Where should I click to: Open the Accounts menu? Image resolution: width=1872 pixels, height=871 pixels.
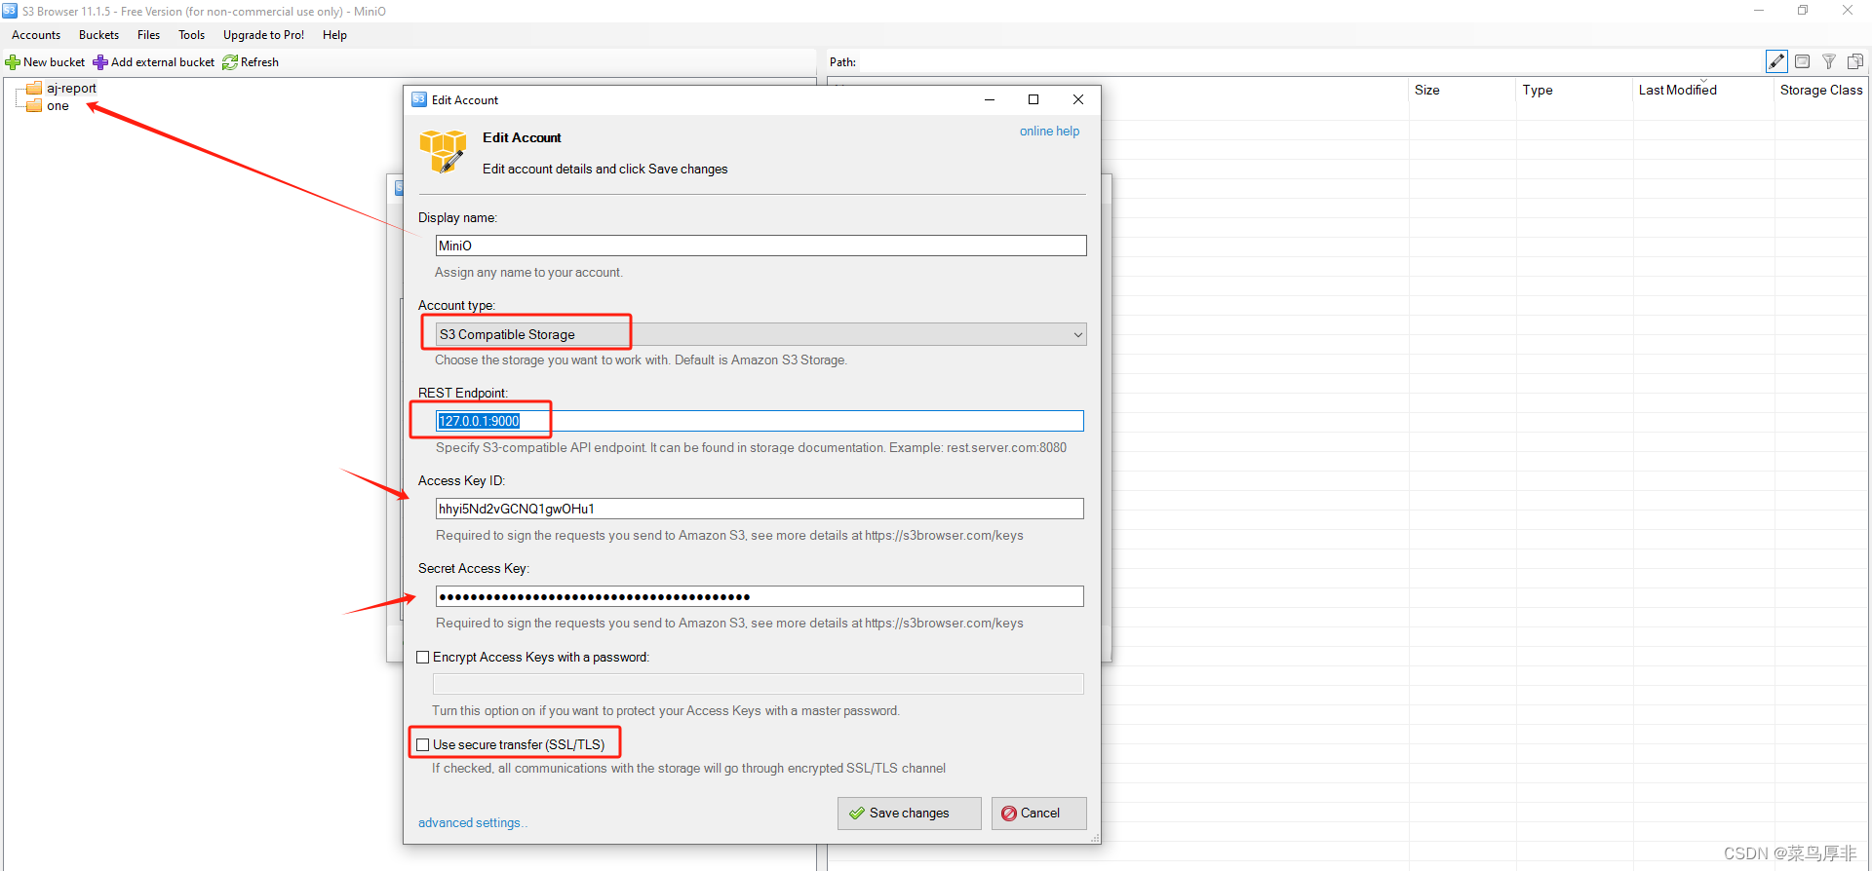(x=36, y=35)
